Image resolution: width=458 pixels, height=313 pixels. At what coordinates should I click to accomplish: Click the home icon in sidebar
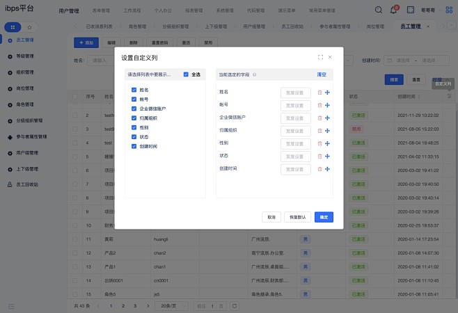click(29, 27)
